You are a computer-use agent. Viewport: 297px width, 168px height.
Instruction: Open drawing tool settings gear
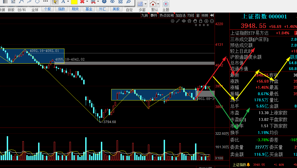(x=104, y=2)
